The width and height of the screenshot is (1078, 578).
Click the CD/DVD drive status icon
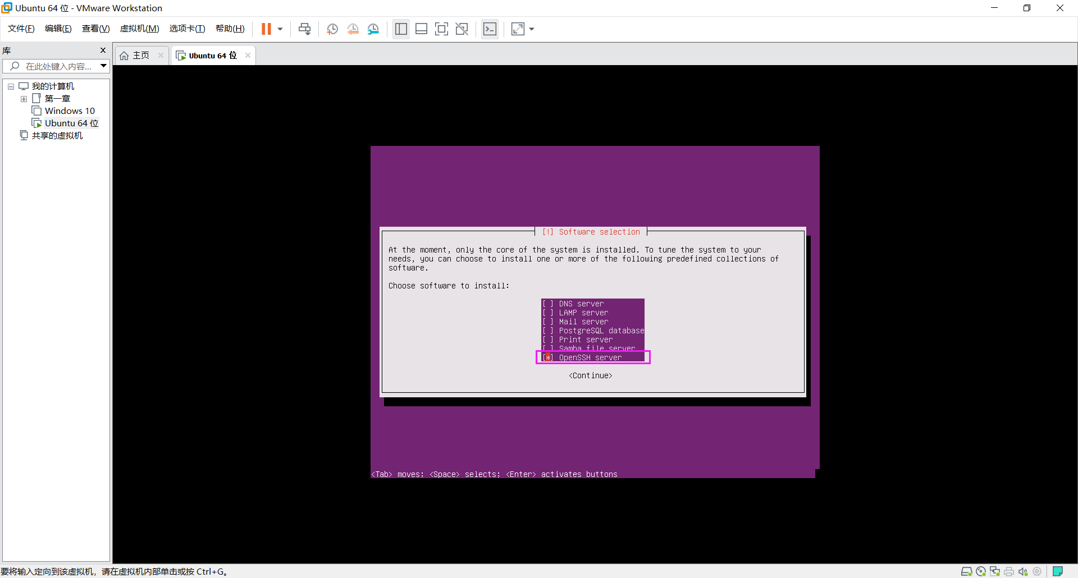[x=981, y=571]
